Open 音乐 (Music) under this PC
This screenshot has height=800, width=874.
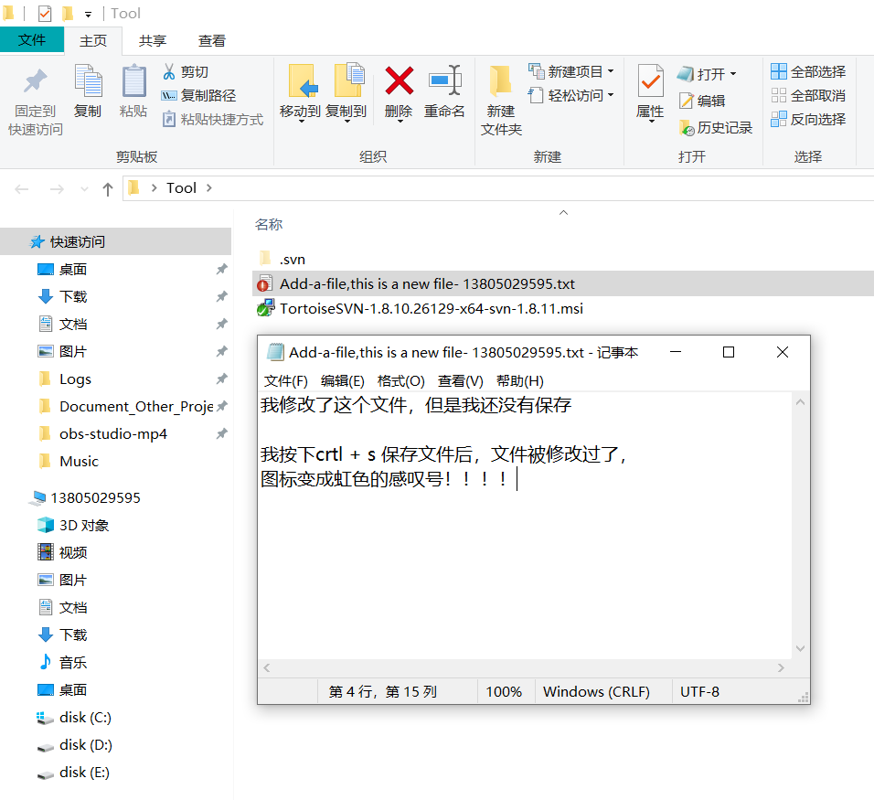(73, 662)
